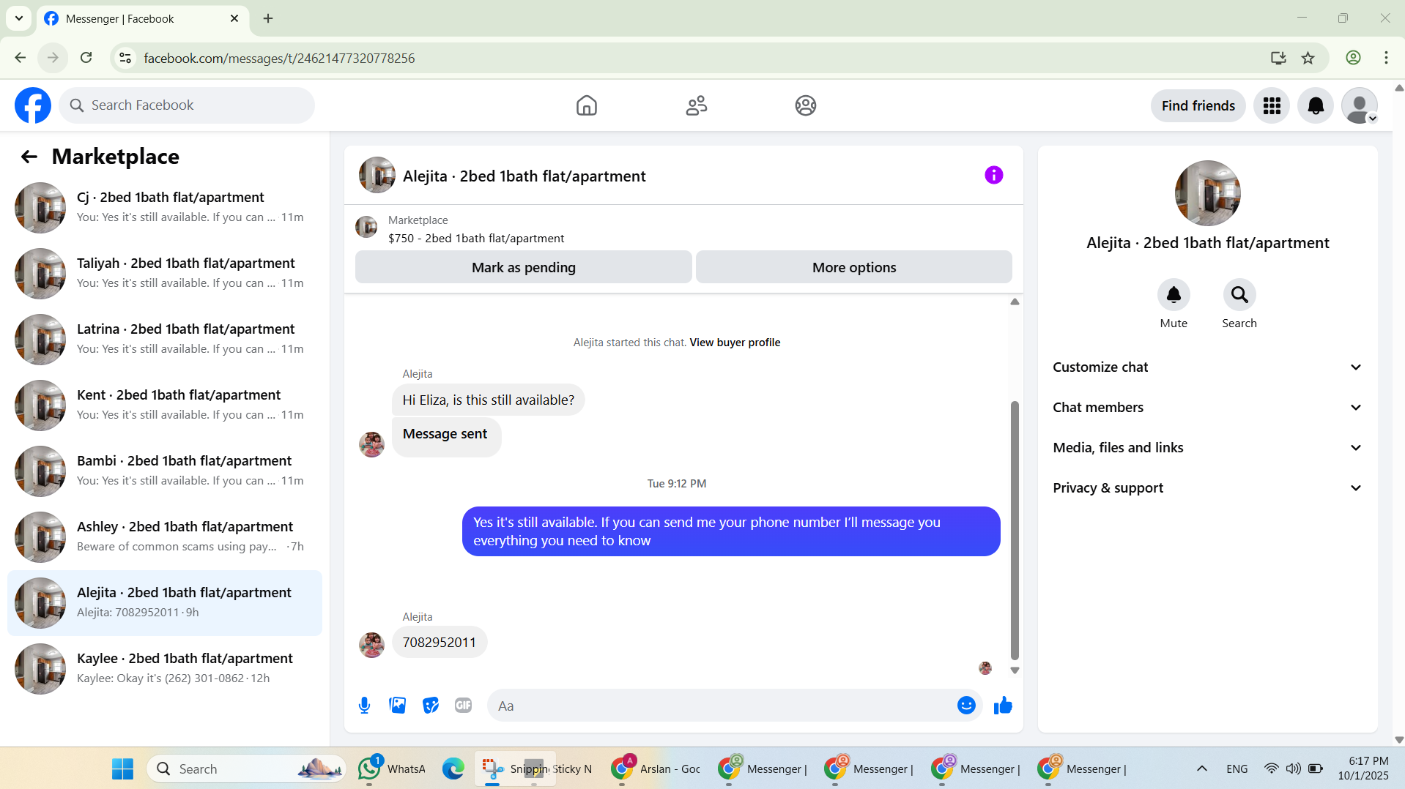Click the Facebook logo
The height and width of the screenshot is (789, 1405).
point(33,105)
